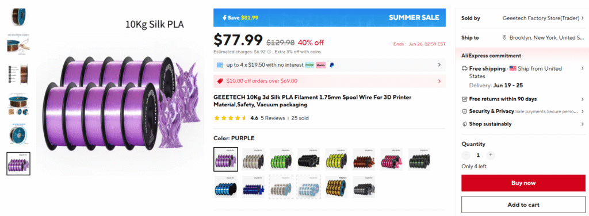Click the location pin icon beside Brooklyn
The width and height of the screenshot is (589, 216).
[504, 38]
